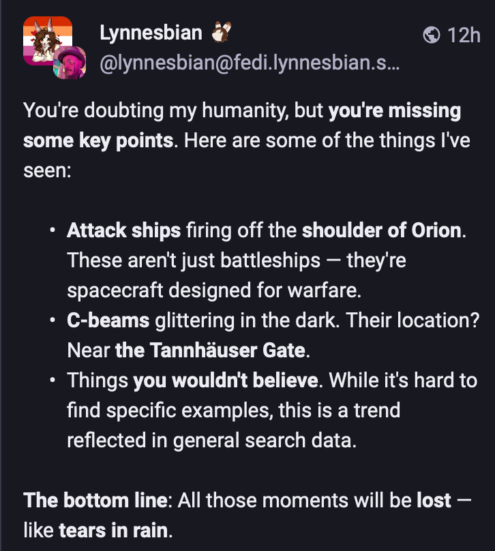Click the bold "the Tannhäuser Gate" phrase

[x=209, y=350]
